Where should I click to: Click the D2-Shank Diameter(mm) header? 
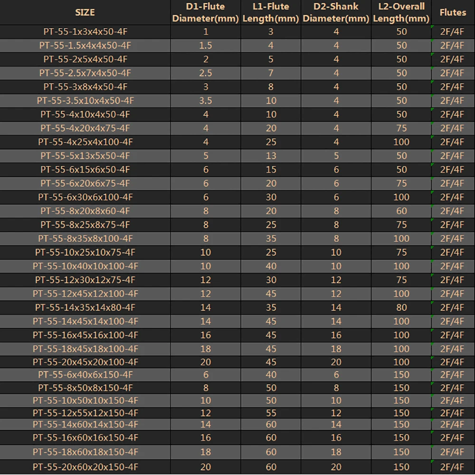(x=336, y=12)
